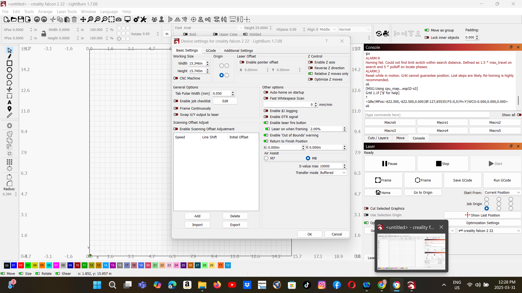Increase Working Size Width stepper
This screenshot has width=522, height=293.
[208, 62]
